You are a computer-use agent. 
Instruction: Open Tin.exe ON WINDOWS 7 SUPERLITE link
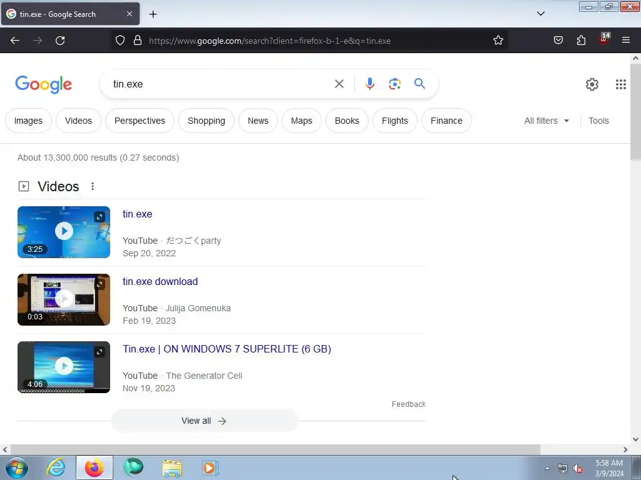point(227,349)
